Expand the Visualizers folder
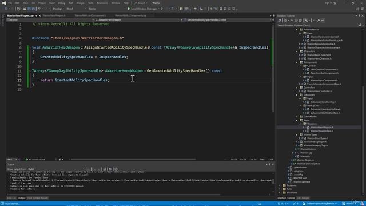The image size is (366, 206). (280, 193)
